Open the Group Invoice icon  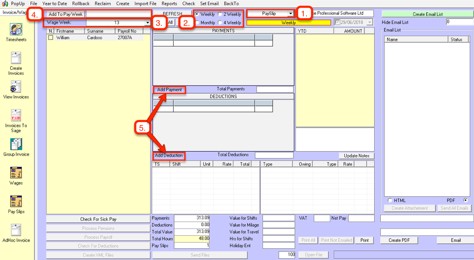pyautogui.click(x=16, y=145)
